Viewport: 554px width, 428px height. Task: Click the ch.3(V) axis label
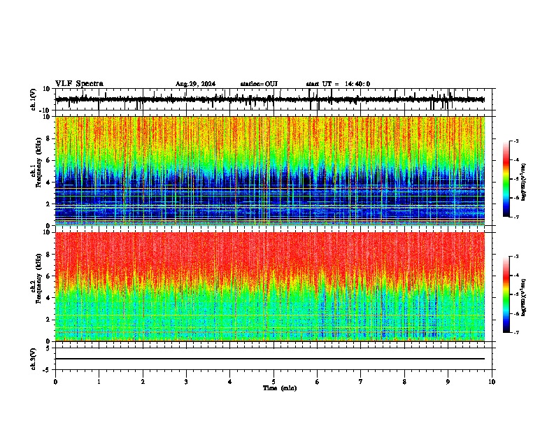point(34,359)
